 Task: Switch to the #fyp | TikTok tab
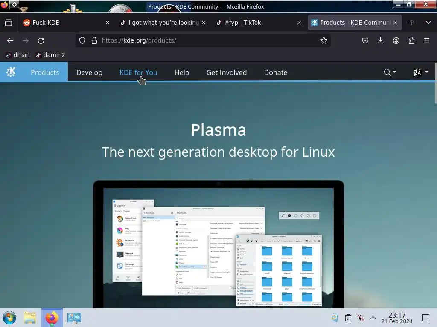[259, 23]
